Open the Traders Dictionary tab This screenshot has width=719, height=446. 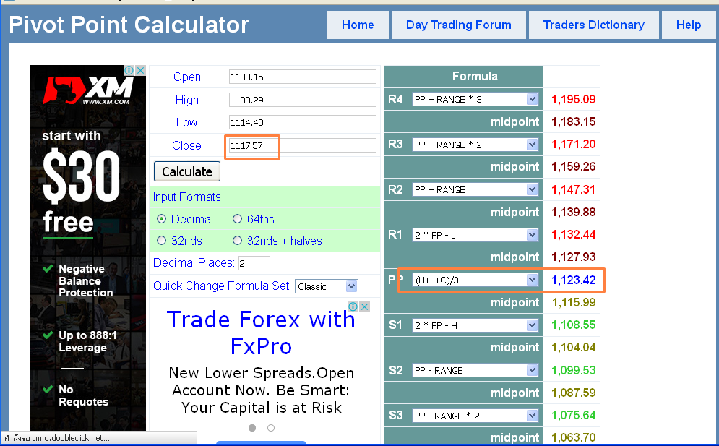(594, 25)
